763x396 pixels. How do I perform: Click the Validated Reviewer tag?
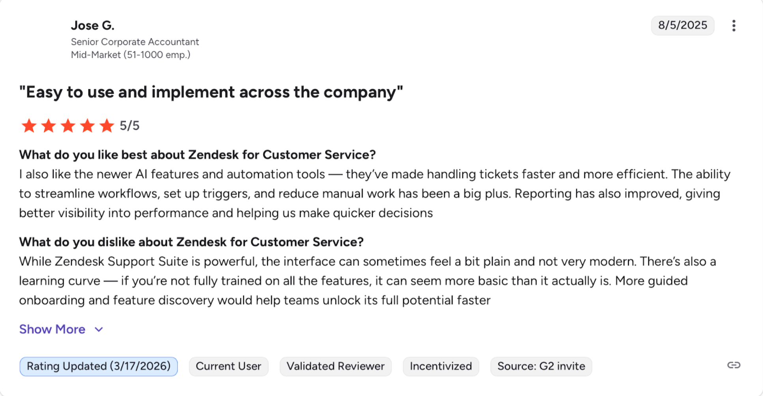(x=335, y=366)
